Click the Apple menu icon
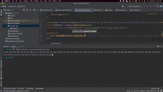 (2, 1)
